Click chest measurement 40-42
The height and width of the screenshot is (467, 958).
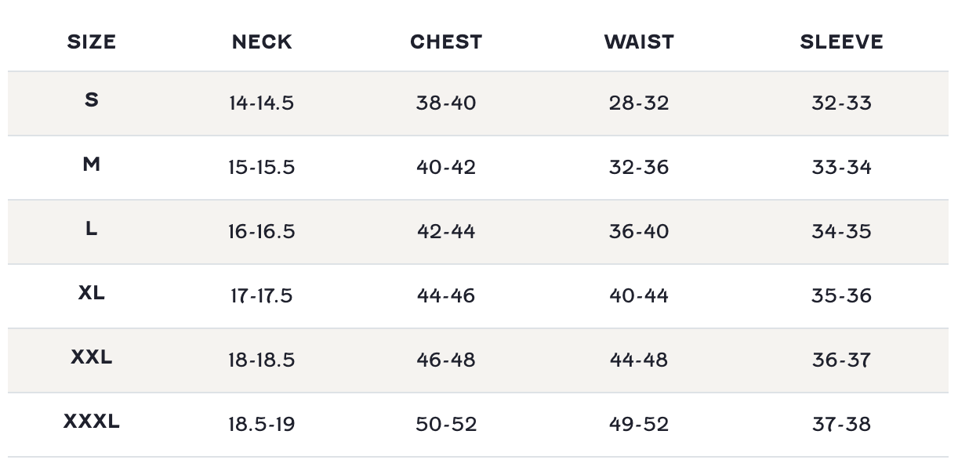click(x=446, y=168)
